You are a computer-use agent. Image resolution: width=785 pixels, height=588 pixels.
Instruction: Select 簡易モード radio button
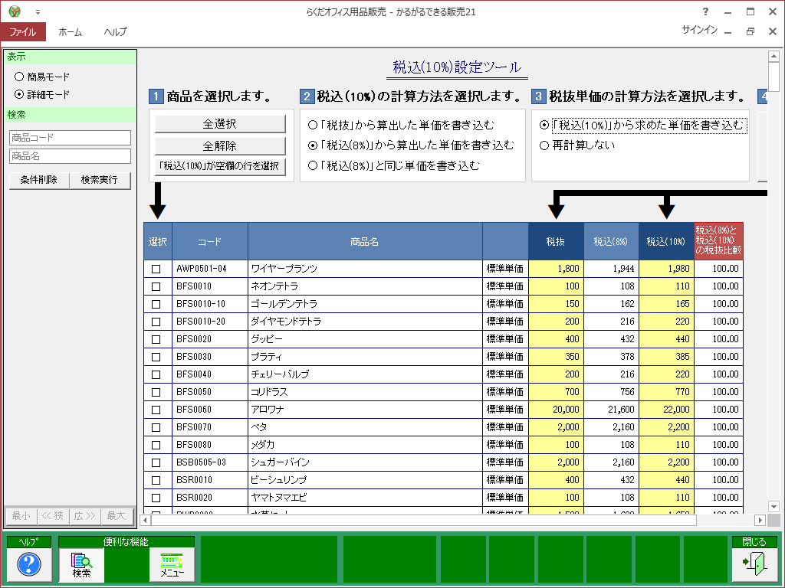19,77
